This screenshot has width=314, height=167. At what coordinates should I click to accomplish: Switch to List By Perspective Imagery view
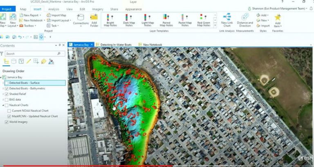(x=51, y=62)
